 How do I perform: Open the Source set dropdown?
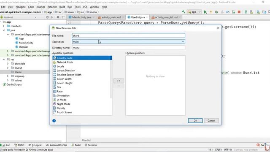coord(128,41)
